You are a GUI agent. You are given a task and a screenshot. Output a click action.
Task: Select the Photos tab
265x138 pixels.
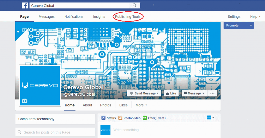pyautogui.click(x=106, y=105)
